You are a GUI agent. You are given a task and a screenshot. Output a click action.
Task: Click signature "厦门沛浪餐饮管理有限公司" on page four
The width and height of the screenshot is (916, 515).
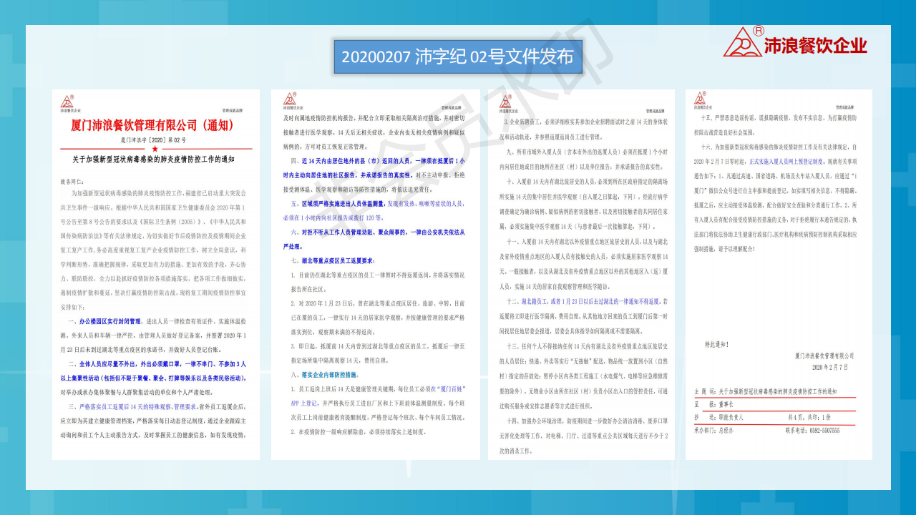(824, 355)
